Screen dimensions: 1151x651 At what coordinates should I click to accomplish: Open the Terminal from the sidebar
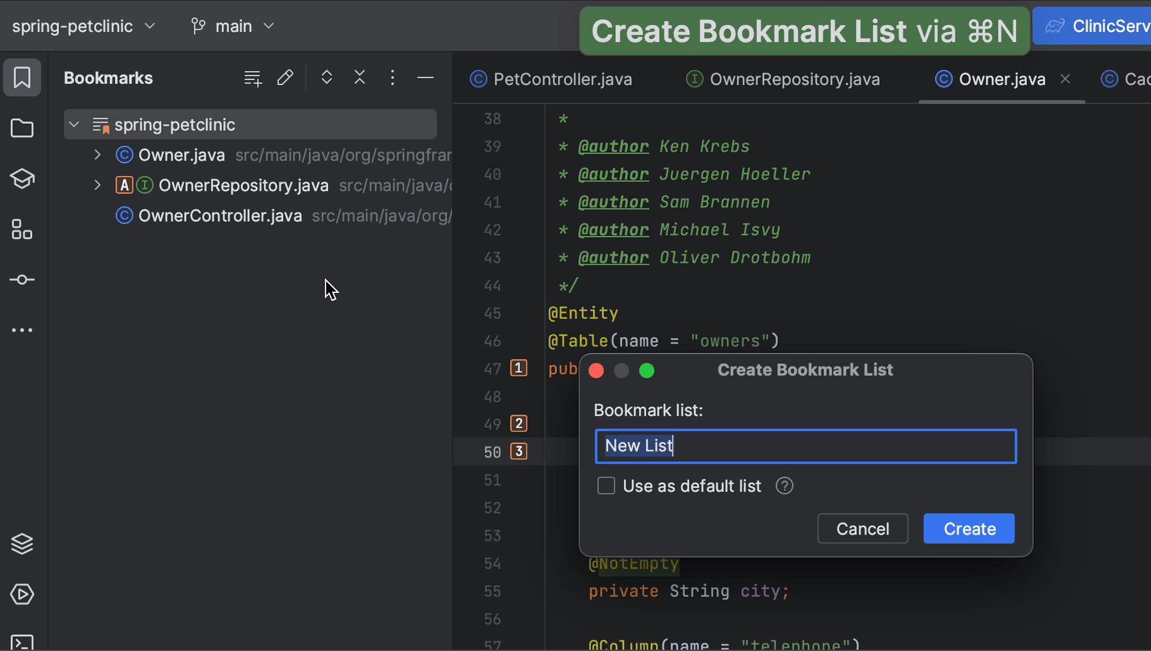pos(22,641)
